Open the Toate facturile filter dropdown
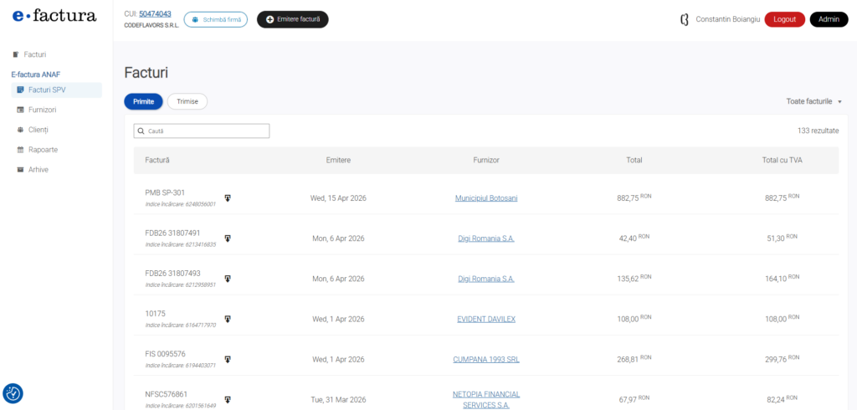857x410 pixels. pos(813,101)
